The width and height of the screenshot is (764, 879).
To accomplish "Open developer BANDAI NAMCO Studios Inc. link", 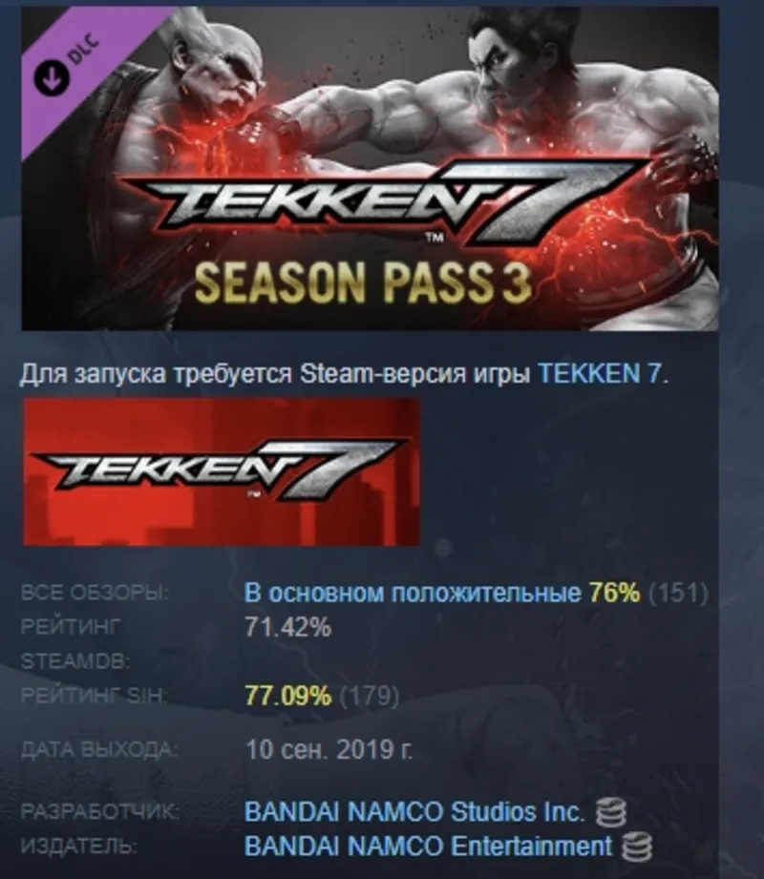I will point(414,812).
